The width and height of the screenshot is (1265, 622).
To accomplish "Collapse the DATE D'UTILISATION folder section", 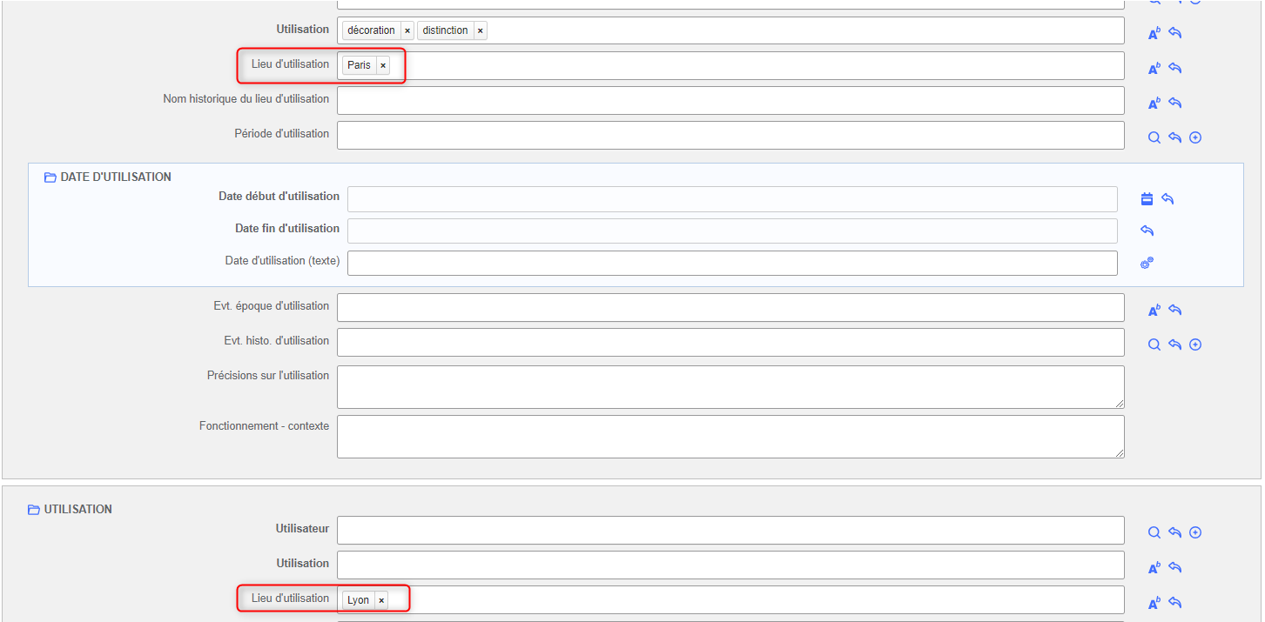I will [50, 177].
